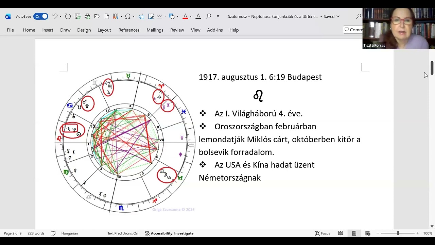Expand the Shapes dropdown arrow

177,16
